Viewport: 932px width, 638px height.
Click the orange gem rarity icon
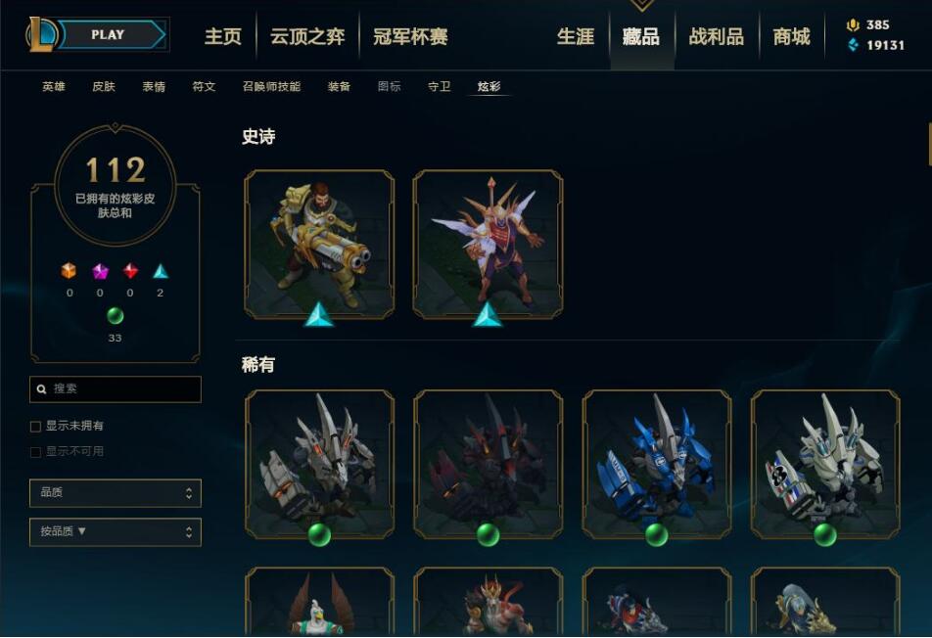coord(69,271)
